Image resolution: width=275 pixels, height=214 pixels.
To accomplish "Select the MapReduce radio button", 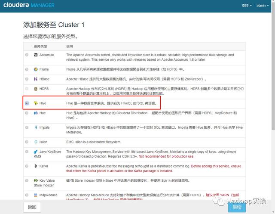I will click(27, 195).
